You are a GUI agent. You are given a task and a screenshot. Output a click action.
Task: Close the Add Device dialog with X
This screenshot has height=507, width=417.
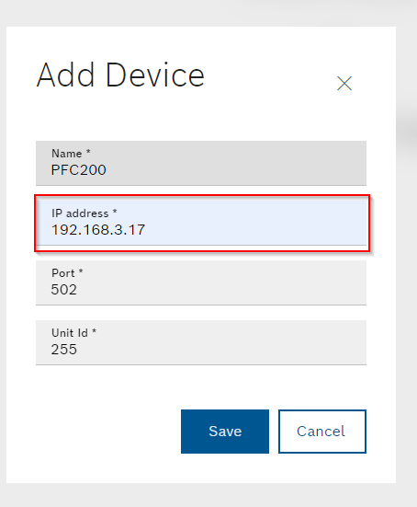pos(344,84)
